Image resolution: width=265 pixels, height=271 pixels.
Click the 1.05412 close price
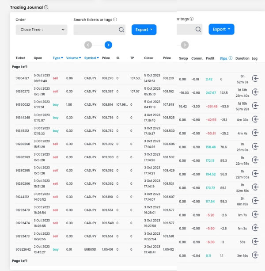coord(168,249)
